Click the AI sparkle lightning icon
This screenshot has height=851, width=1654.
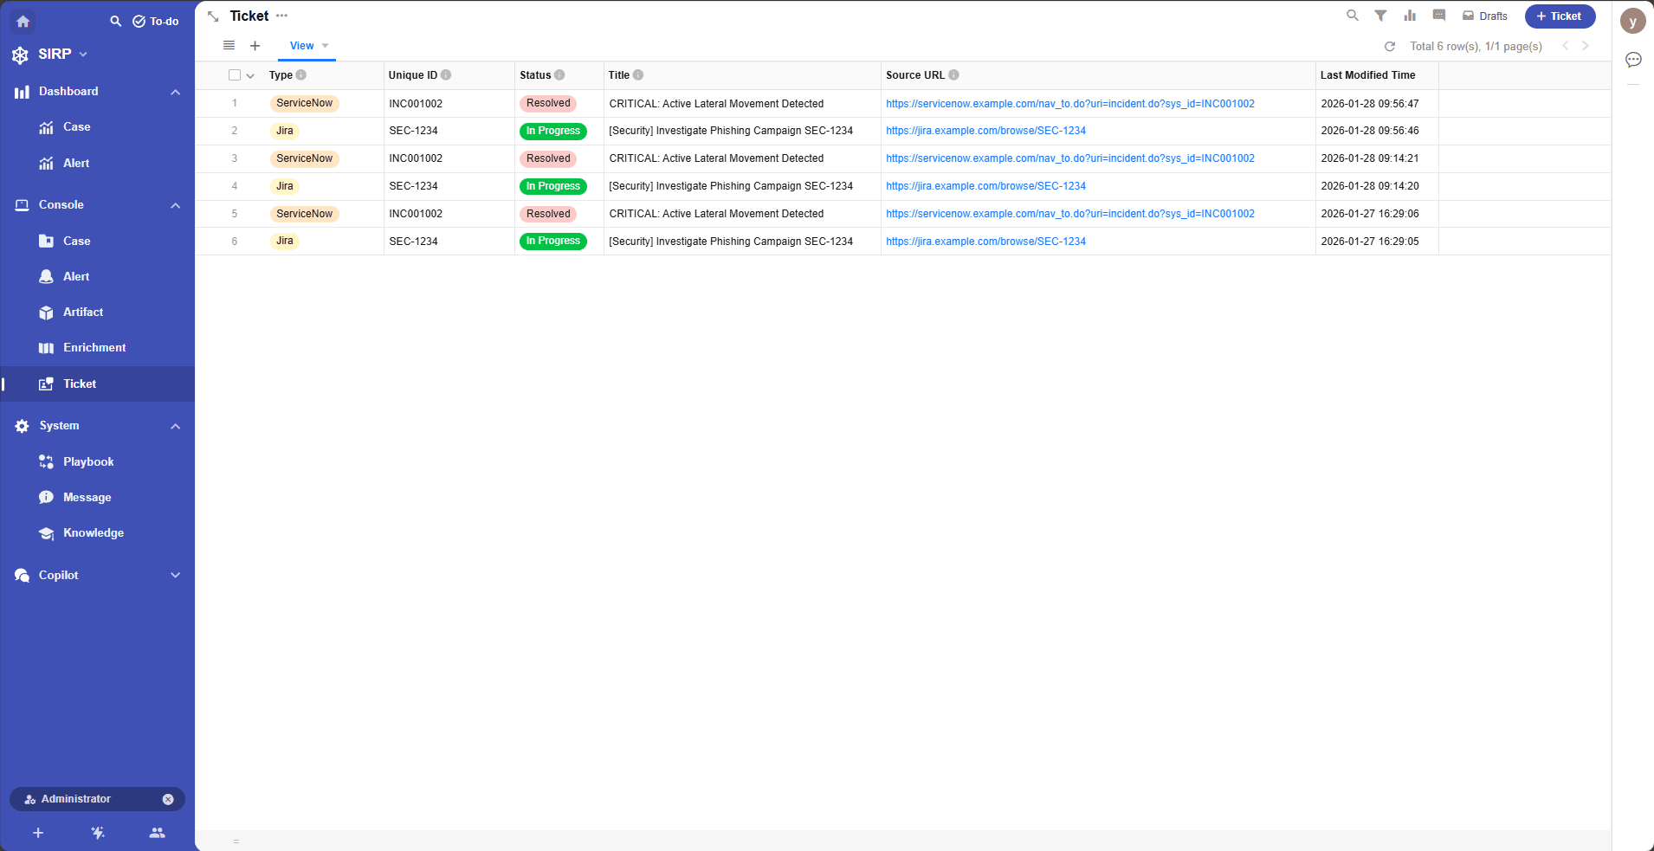click(98, 833)
